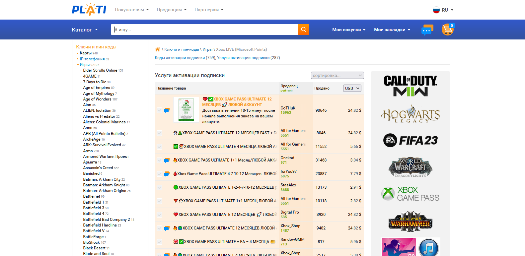Open the USD currency dropdown

352,88
